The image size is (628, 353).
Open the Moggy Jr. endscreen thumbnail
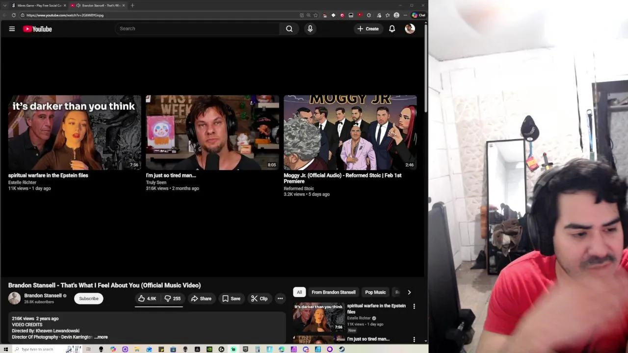(x=350, y=132)
